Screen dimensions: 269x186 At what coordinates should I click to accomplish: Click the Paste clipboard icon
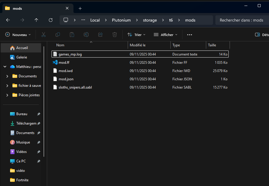72,35
